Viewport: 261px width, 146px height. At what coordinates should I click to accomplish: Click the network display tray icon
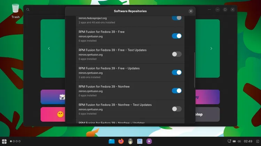pyautogui.click(x=229, y=141)
